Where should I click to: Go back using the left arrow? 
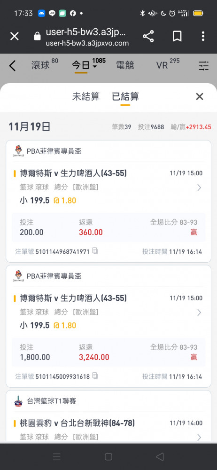click(x=12, y=65)
